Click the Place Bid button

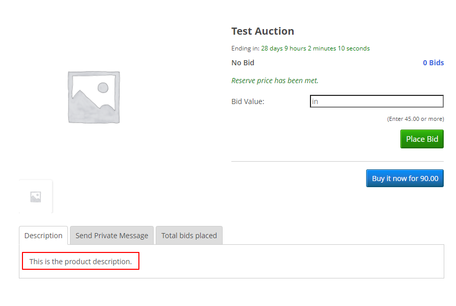(x=422, y=139)
